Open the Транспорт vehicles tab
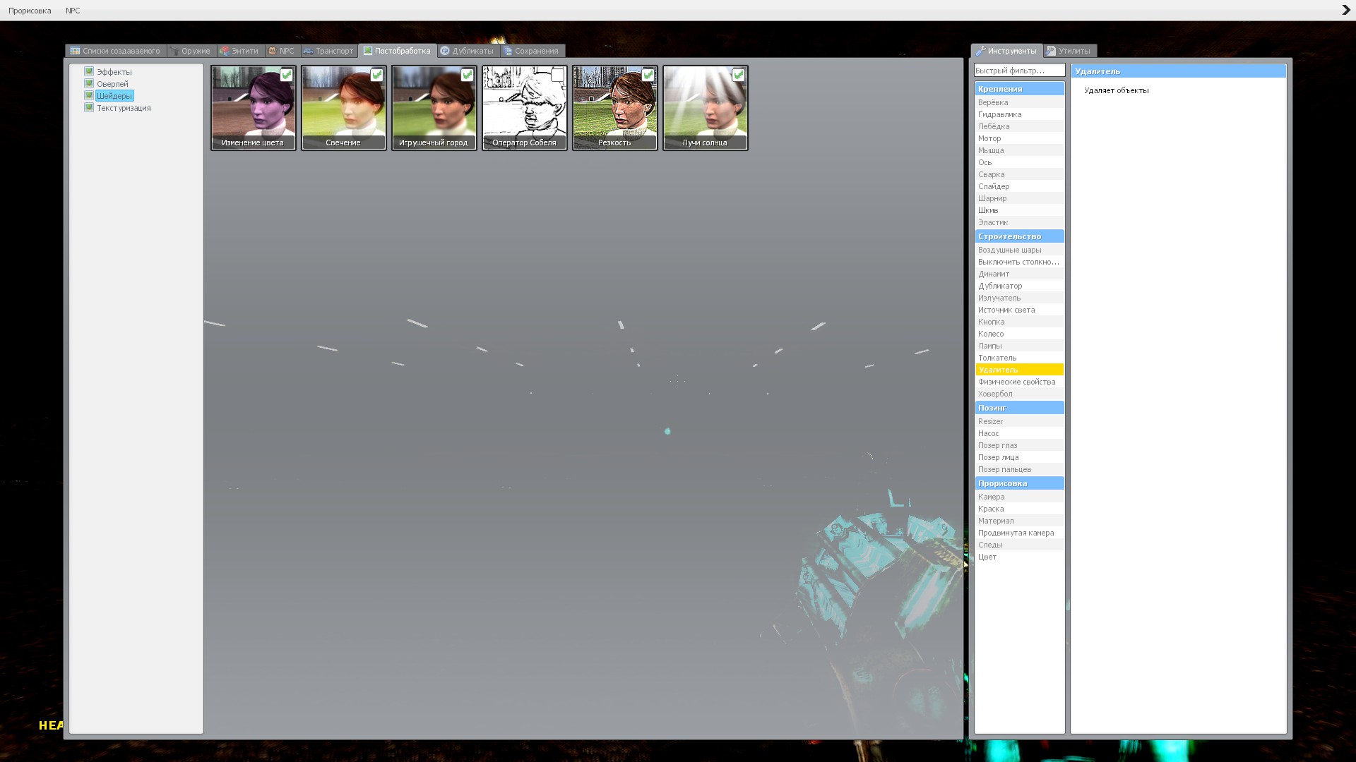This screenshot has width=1356, height=762. coord(329,51)
